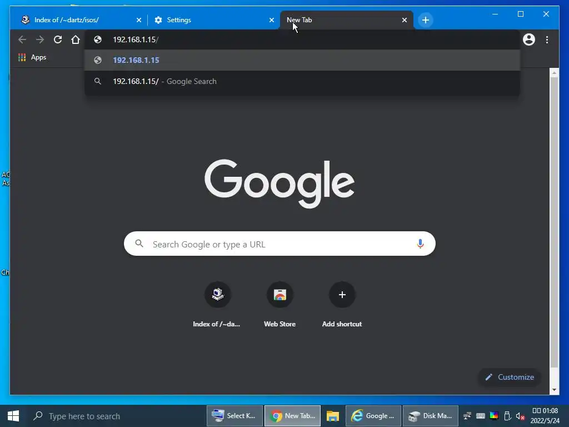Choose the 192.168.1.15/ Google Search suggestion
Viewport: 569px width, 427px height.
(x=302, y=81)
